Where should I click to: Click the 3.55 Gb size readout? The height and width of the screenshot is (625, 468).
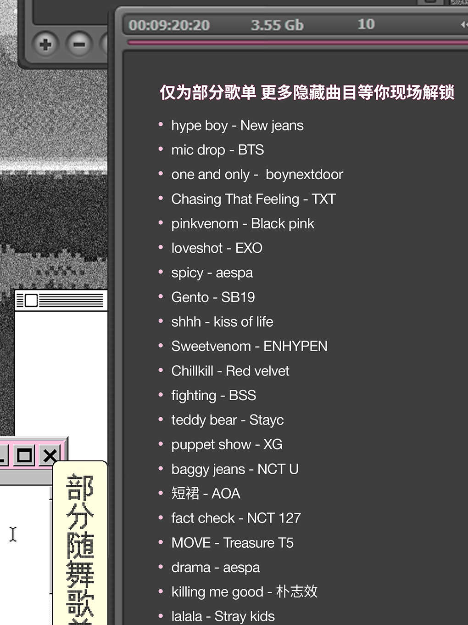(277, 25)
